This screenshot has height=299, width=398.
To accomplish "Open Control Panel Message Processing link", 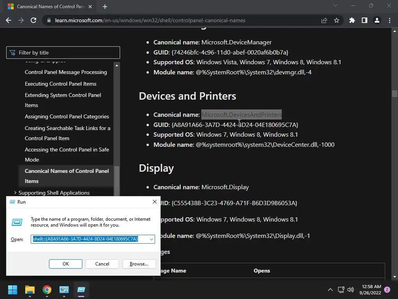I will tap(66, 72).
